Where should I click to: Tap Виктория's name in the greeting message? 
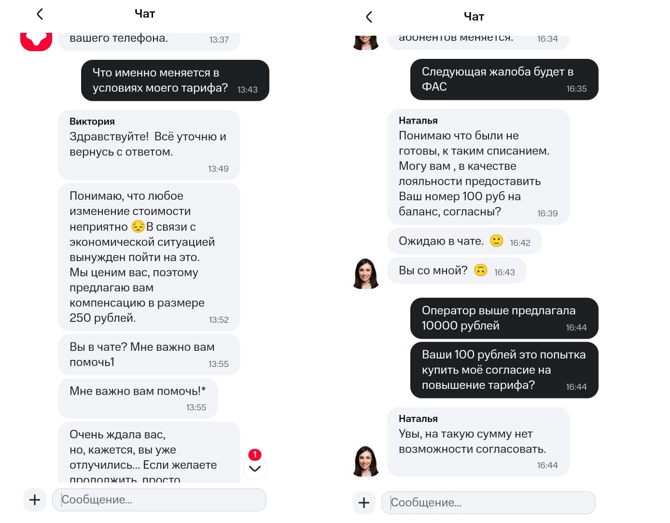pyautogui.click(x=92, y=122)
